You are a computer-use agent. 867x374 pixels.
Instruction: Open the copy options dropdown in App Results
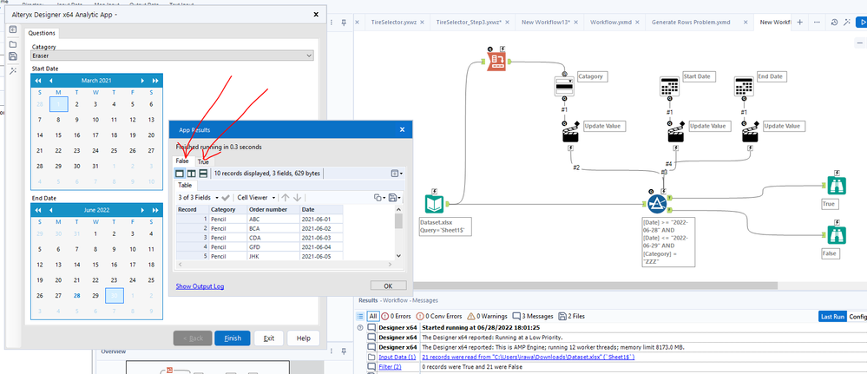[x=378, y=198]
